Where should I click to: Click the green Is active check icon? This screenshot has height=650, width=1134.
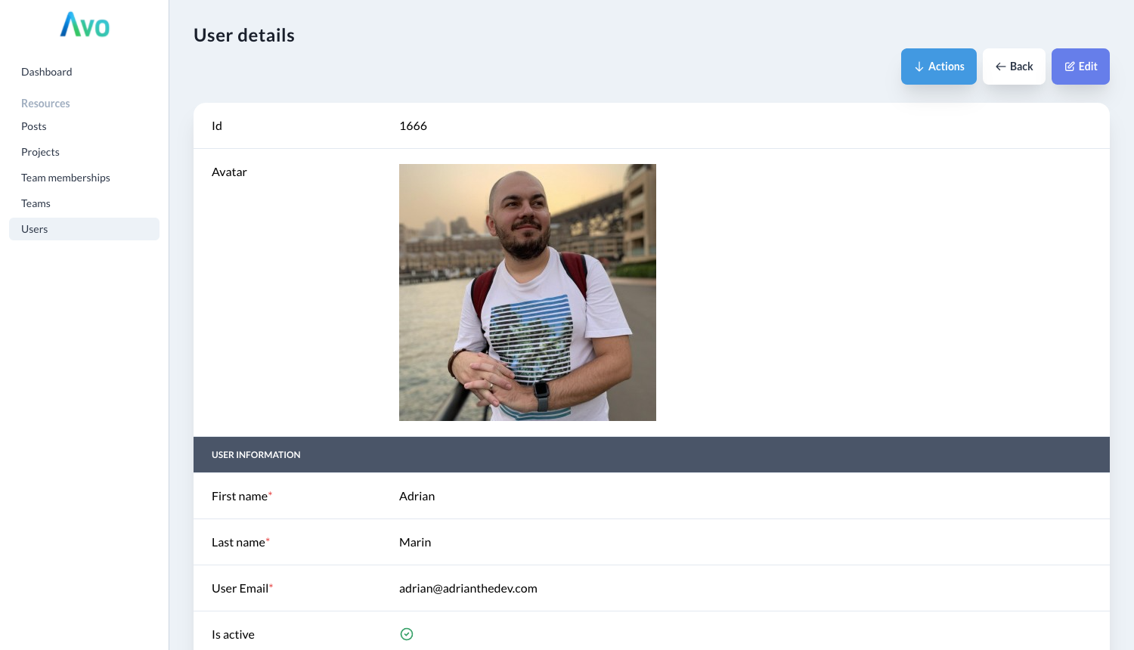click(407, 634)
